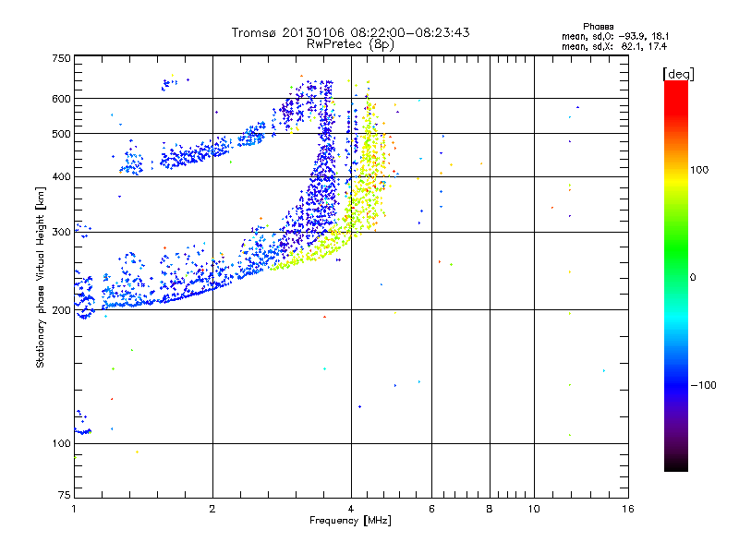Click the 'Frequency [MHz]' axis label
This screenshot has width=739, height=554.
[350, 521]
